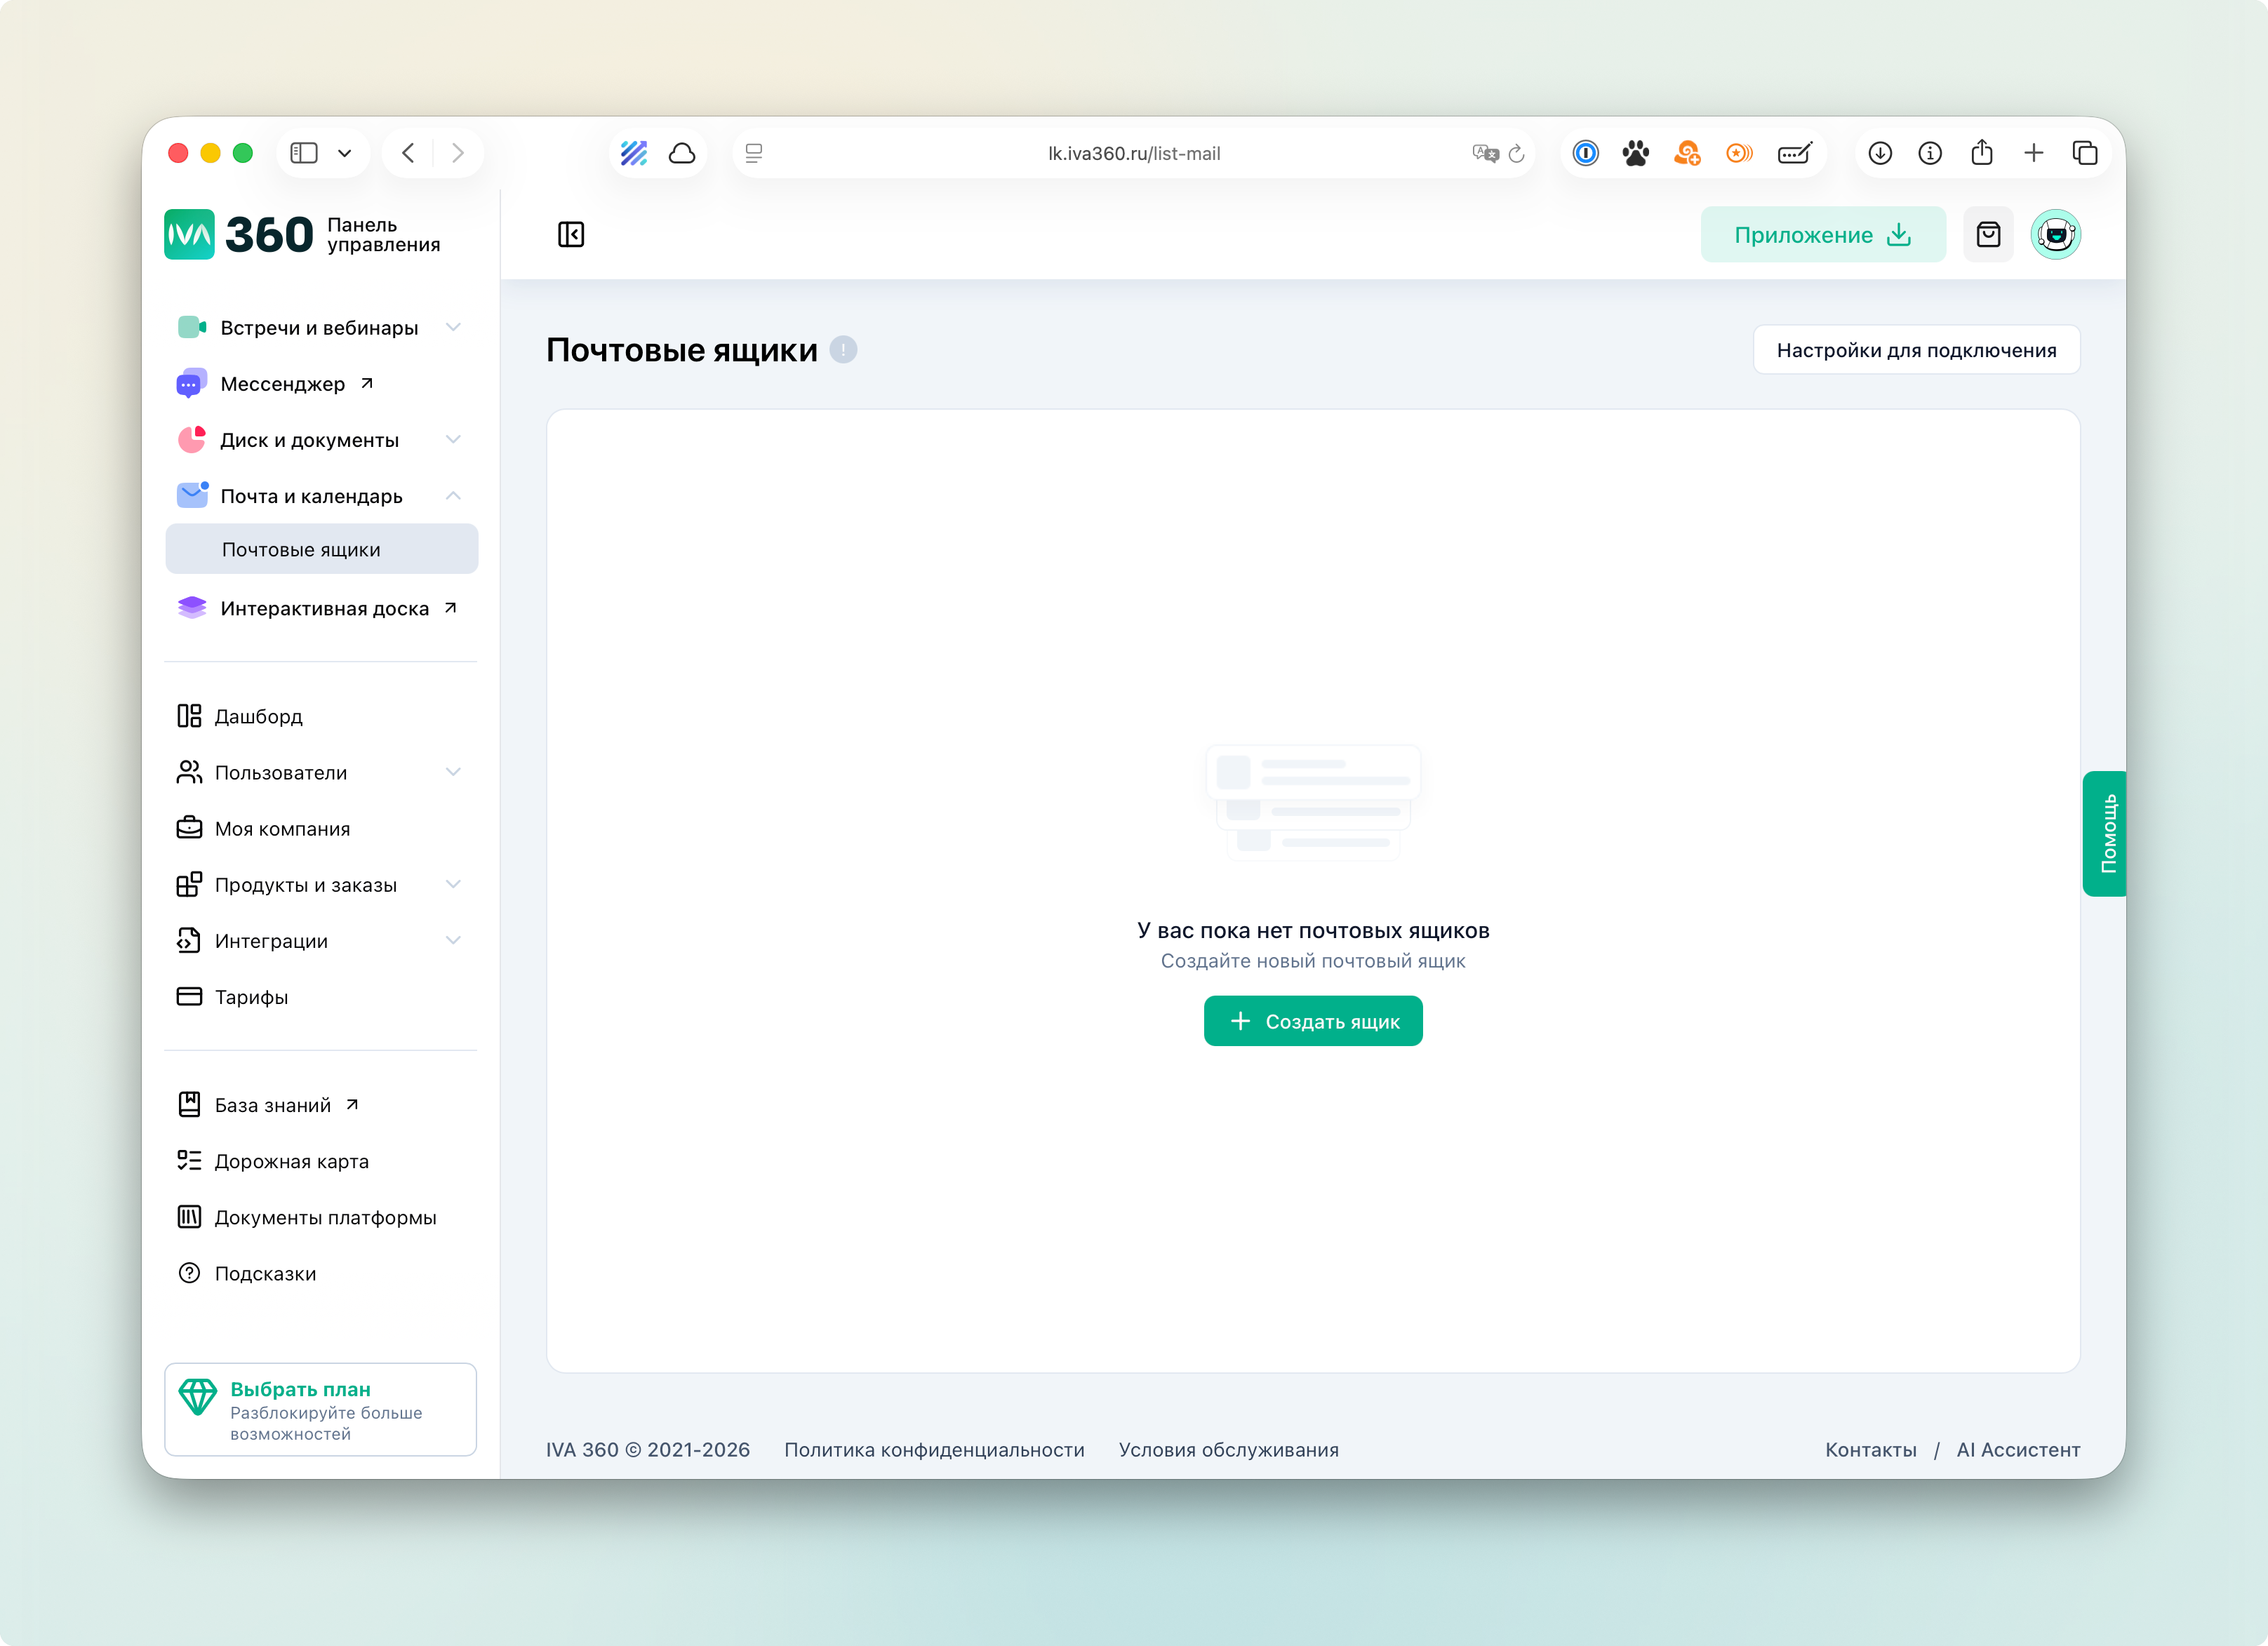Open the 1Password extension icon

click(x=1585, y=153)
